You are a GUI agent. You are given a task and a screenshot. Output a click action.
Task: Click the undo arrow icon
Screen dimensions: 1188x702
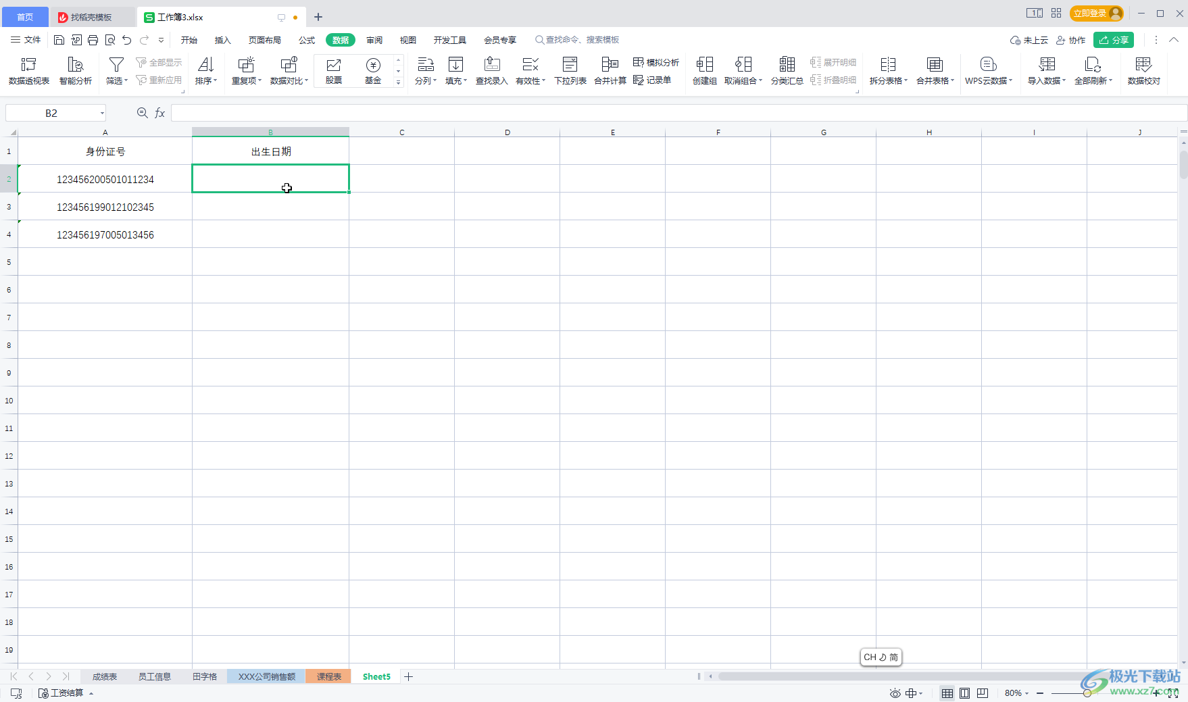pyautogui.click(x=126, y=40)
